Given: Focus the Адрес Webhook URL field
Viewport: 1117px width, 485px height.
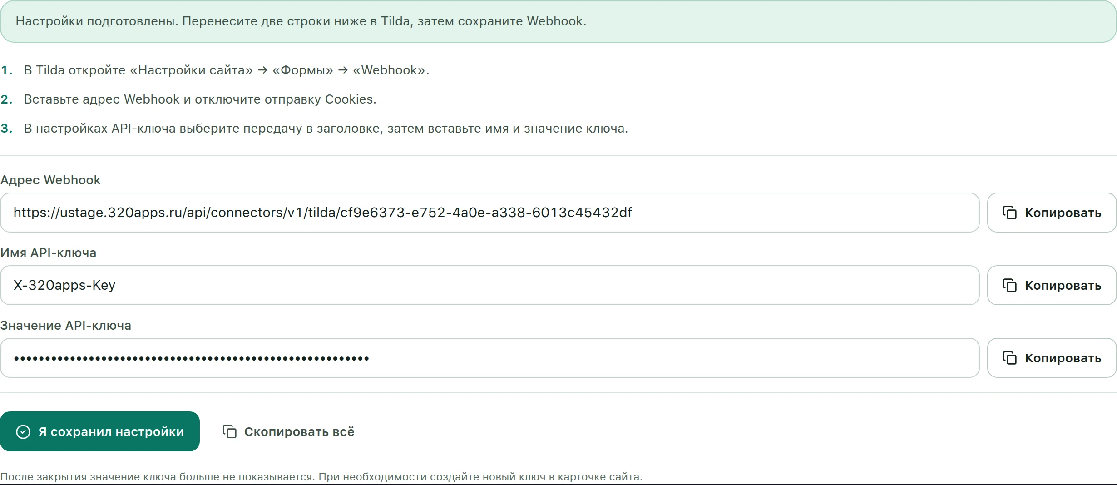Looking at the screenshot, I should coord(489,213).
